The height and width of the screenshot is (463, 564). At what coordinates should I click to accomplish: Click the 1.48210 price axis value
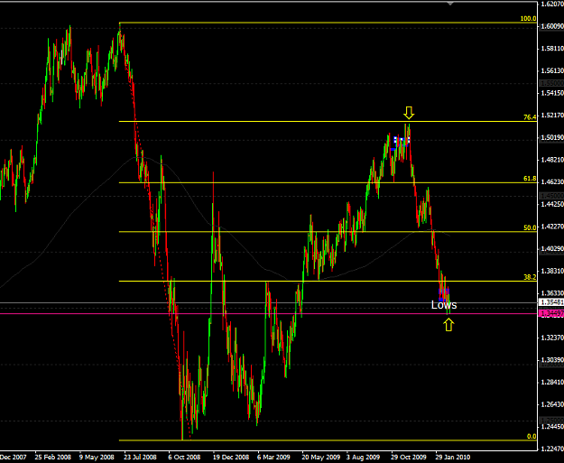552,160
